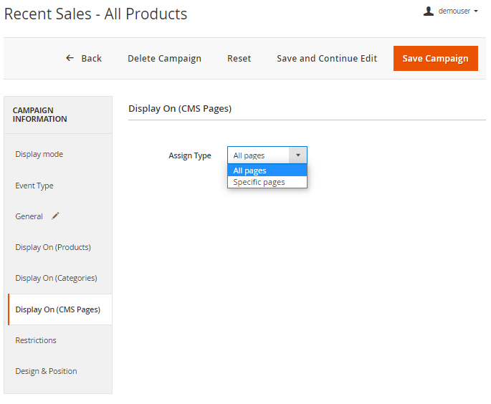Screen dimensions: 491x404
Task: Go back using the Back button
Action: [x=84, y=59]
